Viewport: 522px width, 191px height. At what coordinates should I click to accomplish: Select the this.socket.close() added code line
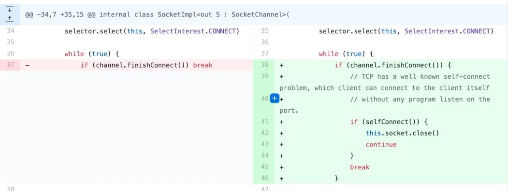(402, 133)
